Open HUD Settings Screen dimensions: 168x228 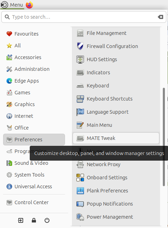116,59
